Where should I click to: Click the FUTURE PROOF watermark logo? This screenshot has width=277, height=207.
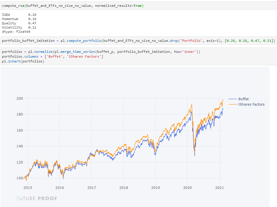(37, 199)
